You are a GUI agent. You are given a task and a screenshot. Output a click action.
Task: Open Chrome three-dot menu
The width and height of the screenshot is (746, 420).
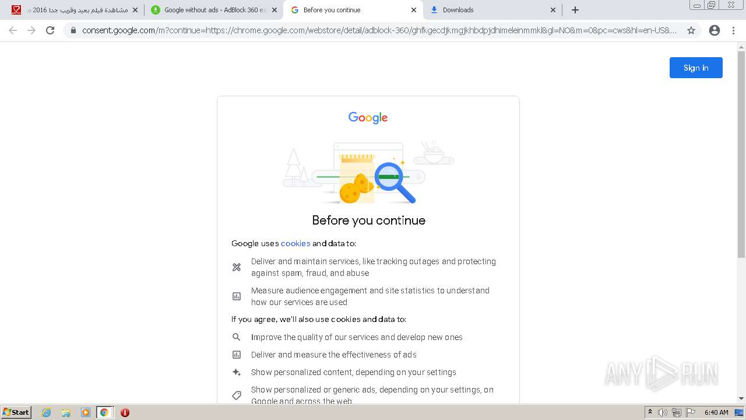[x=733, y=30]
